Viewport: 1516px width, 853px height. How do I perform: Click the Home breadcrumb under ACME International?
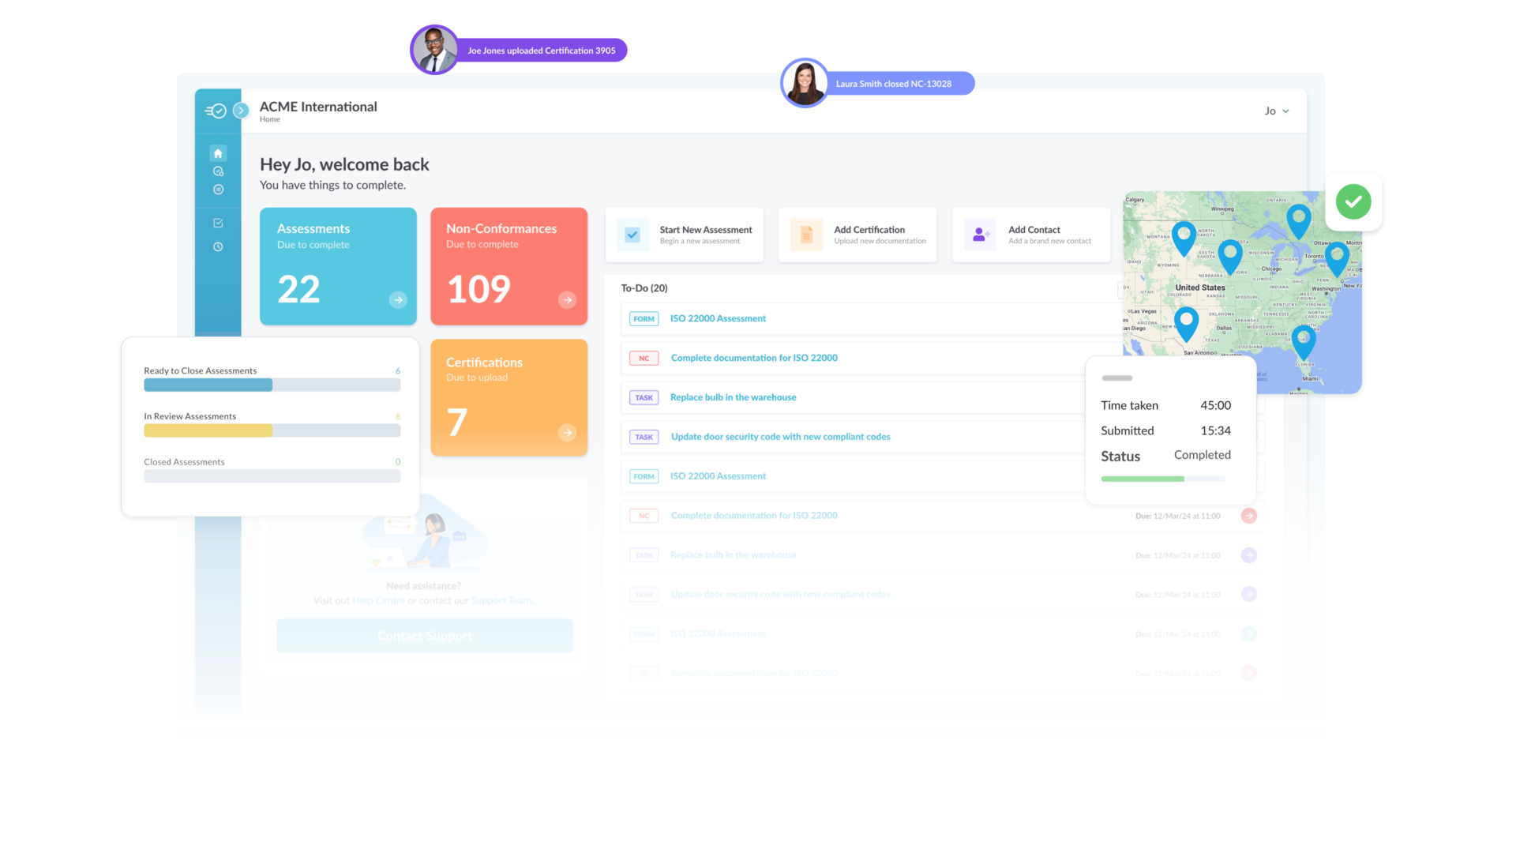pos(270,118)
